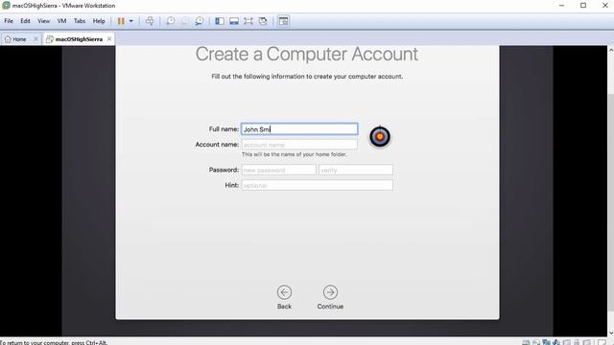Viewport: 614px width, 345px height.
Task: Click the 'Fill out the following information' subtitle
Action: [x=307, y=77]
